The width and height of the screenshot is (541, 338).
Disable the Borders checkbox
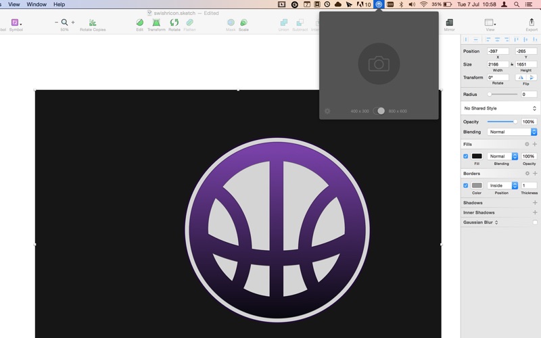[465, 185]
